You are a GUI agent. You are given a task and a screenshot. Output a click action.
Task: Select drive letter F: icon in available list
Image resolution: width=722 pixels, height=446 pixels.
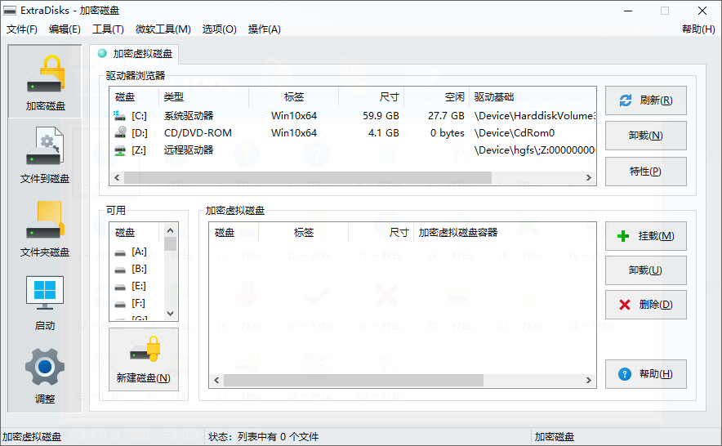point(120,304)
